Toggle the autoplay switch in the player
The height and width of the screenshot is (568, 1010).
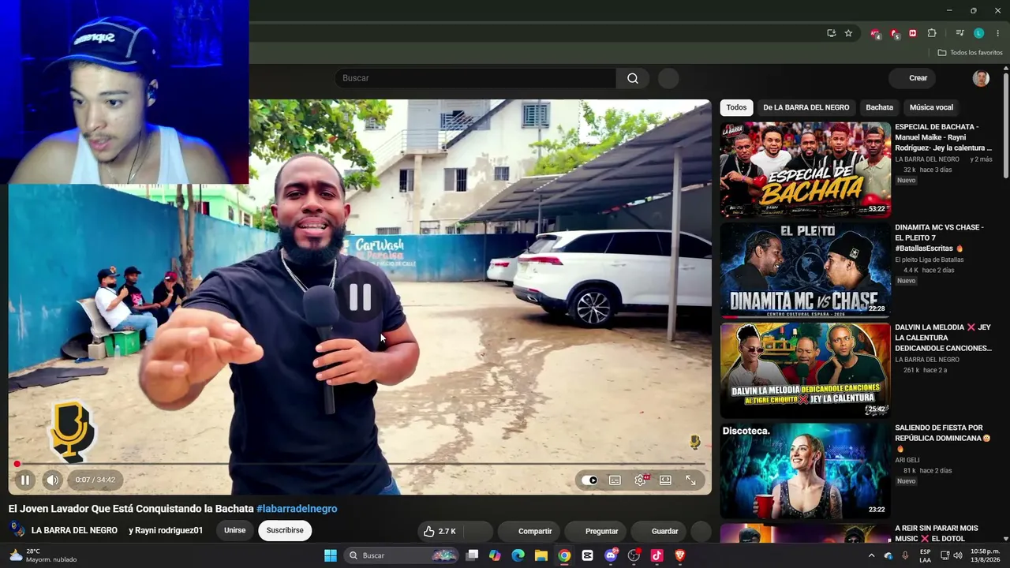point(589,480)
